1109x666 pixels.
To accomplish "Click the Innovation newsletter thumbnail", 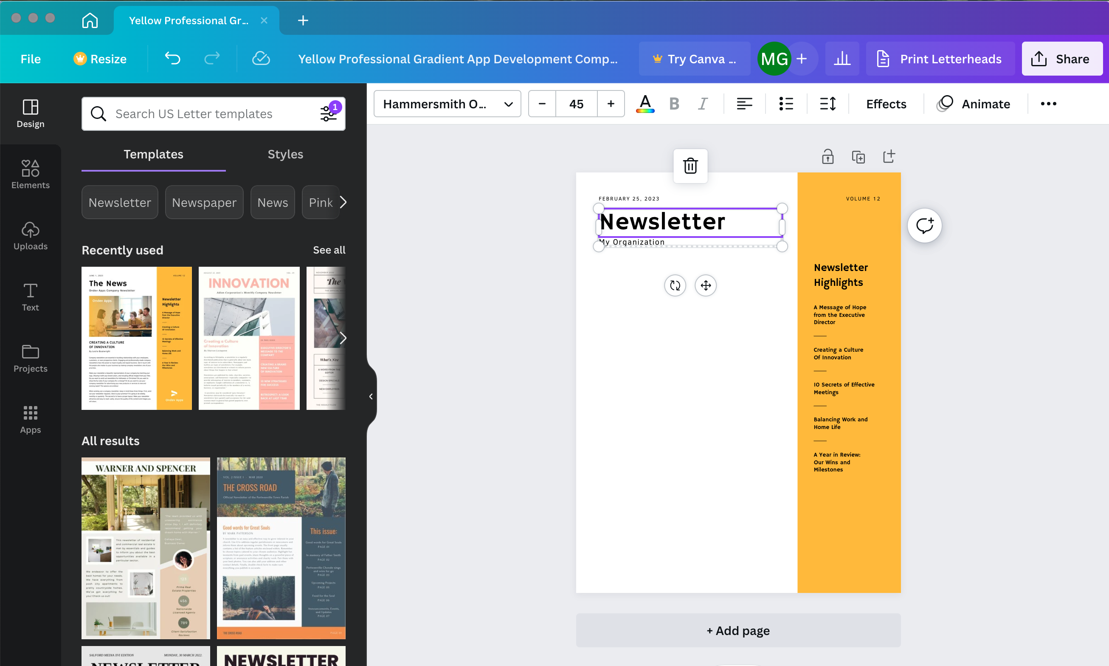I will (x=249, y=338).
